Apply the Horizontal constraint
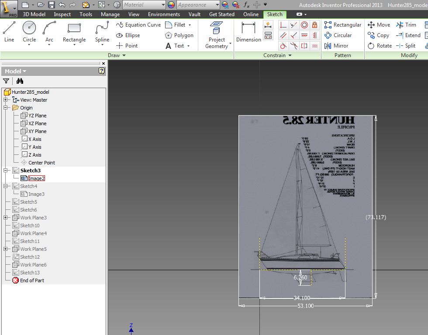Image resolution: width=428 pixels, height=335 pixels. coord(304,35)
